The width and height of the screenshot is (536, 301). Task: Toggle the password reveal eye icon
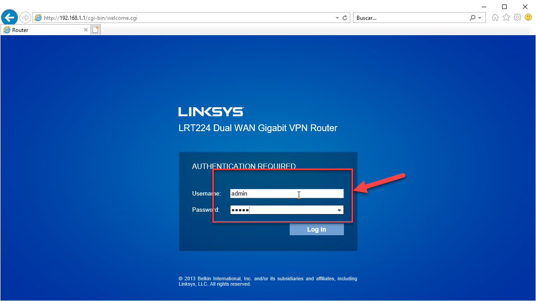pyautogui.click(x=339, y=210)
